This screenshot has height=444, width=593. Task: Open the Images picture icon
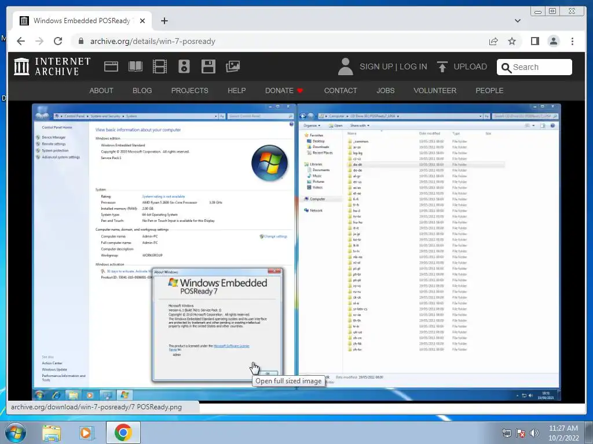[x=233, y=66]
